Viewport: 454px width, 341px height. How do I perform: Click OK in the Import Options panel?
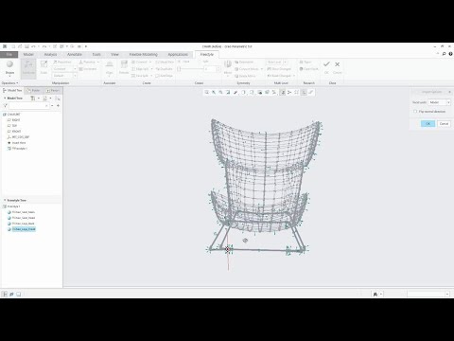(428, 124)
